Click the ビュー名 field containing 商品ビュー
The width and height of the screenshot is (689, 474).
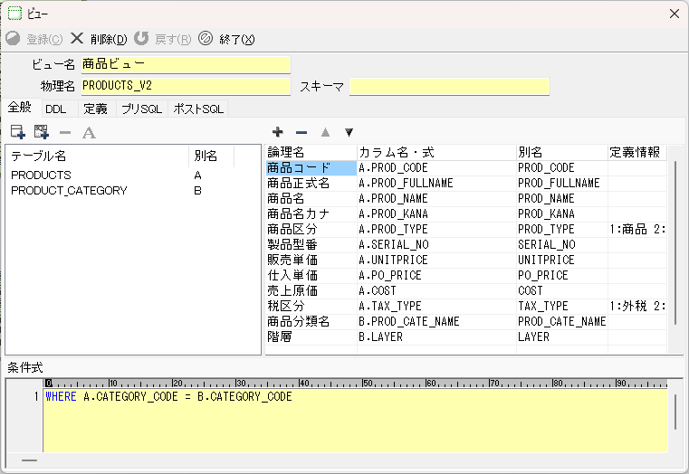click(x=186, y=64)
